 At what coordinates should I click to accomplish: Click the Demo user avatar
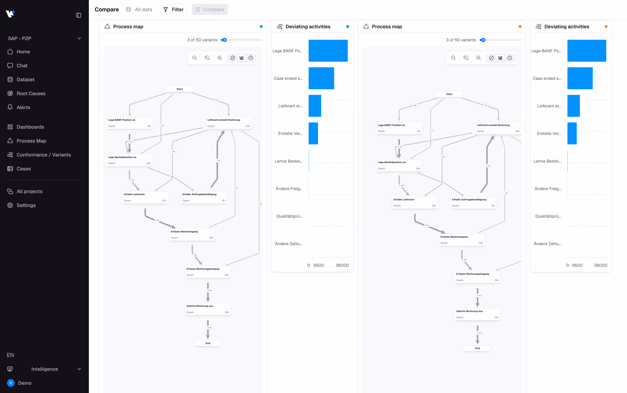tap(11, 383)
